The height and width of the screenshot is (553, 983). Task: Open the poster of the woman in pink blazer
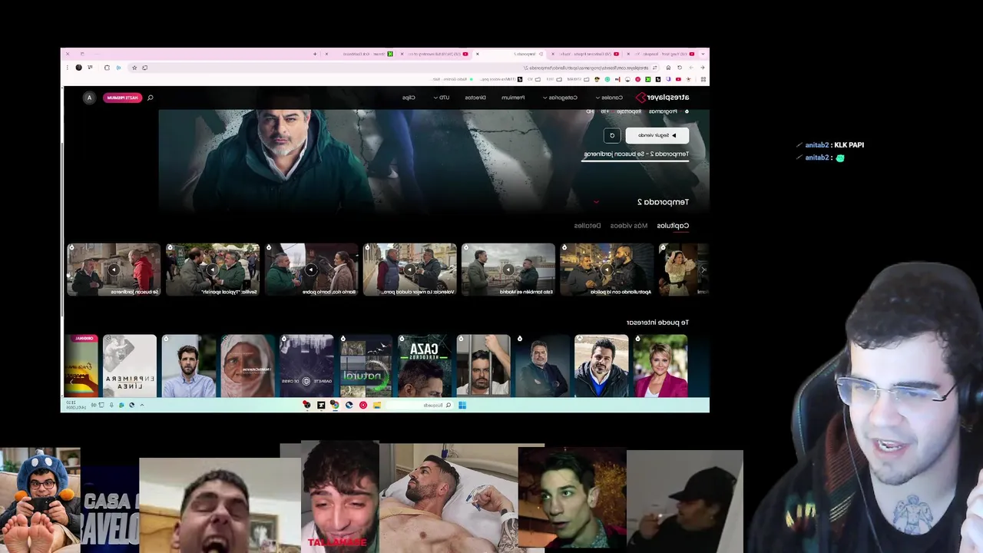tap(660, 366)
